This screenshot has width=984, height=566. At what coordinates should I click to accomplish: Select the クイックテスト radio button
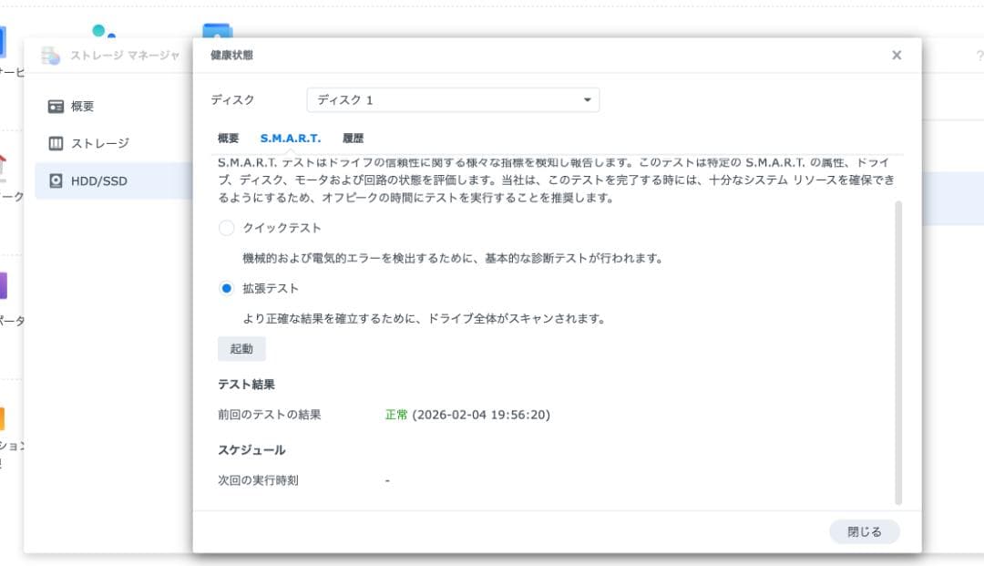(227, 228)
